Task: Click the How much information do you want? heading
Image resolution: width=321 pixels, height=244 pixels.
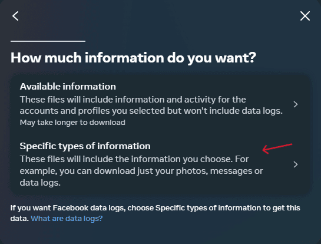Action: point(133,58)
